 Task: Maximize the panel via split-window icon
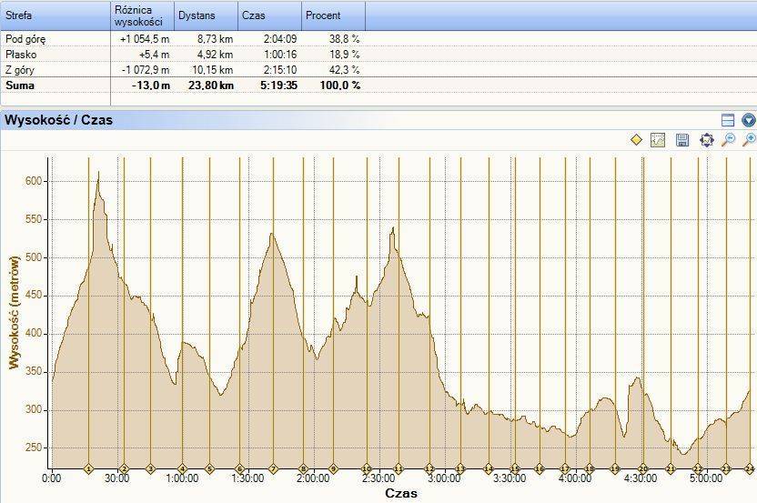pos(727,120)
